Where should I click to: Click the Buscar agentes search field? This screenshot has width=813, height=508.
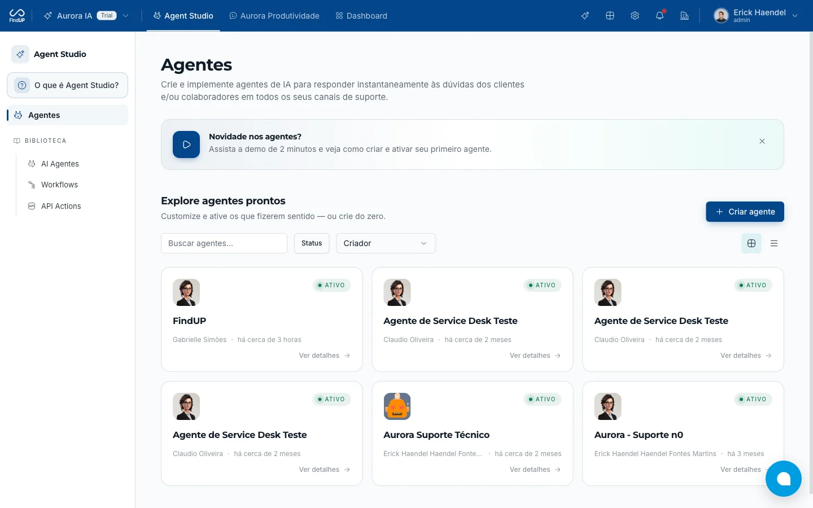(x=224, y=243)
